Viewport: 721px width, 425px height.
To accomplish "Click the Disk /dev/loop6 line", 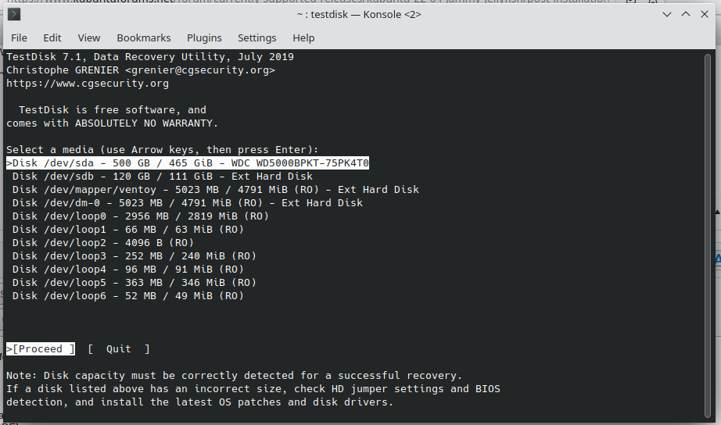I will point(127,296).
